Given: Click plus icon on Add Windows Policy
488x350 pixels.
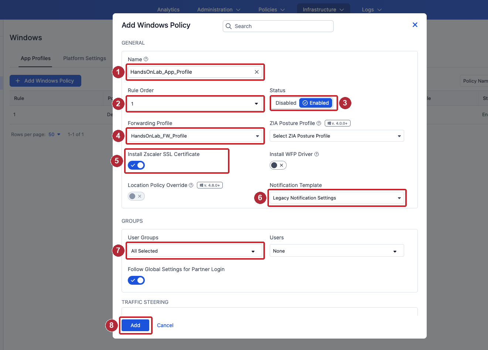Looking at the screenshot, I should 18,81.
